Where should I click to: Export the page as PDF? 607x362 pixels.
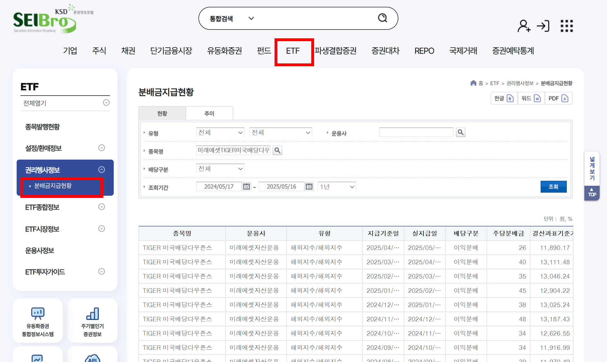coord(558,98)
